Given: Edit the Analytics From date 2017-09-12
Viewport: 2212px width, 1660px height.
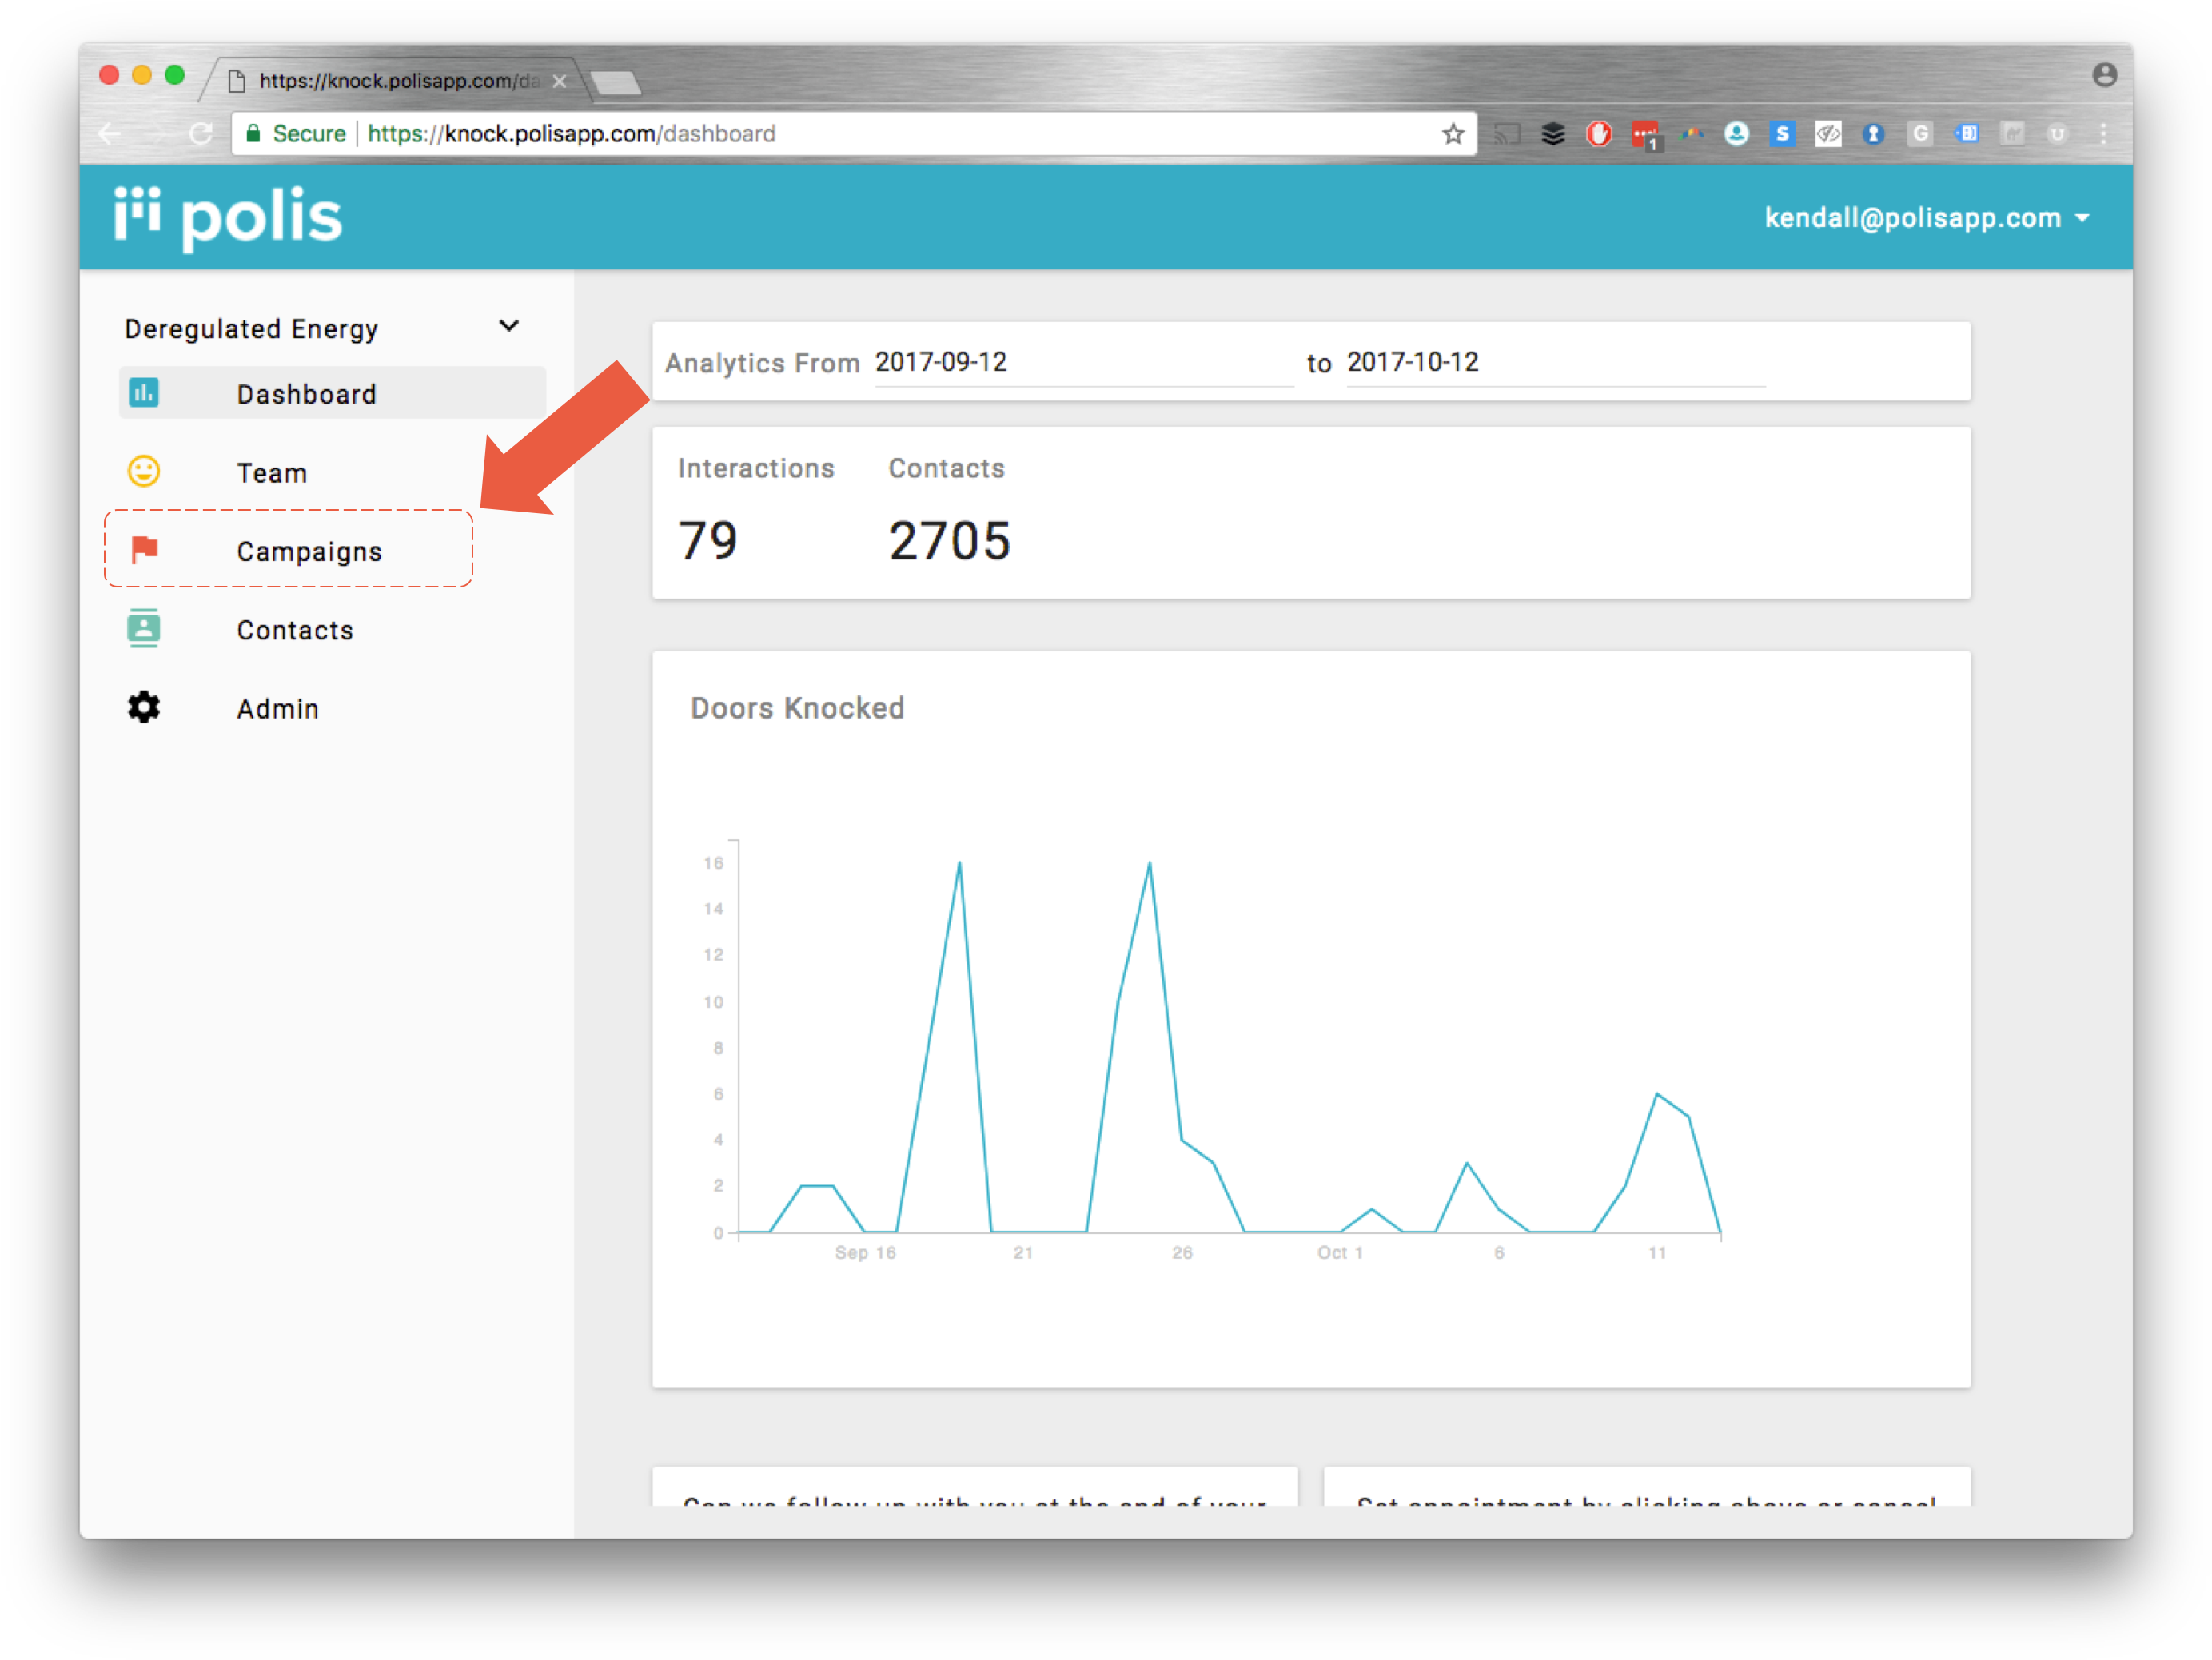Looking at the screenshot, I should tap(1084, 362).
